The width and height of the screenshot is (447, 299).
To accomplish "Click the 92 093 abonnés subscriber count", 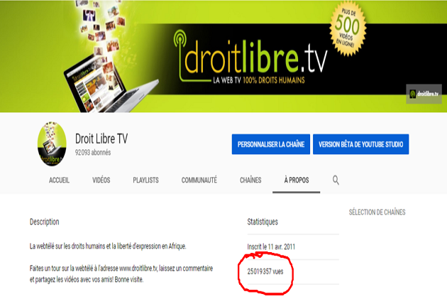I will pos(93,153).
